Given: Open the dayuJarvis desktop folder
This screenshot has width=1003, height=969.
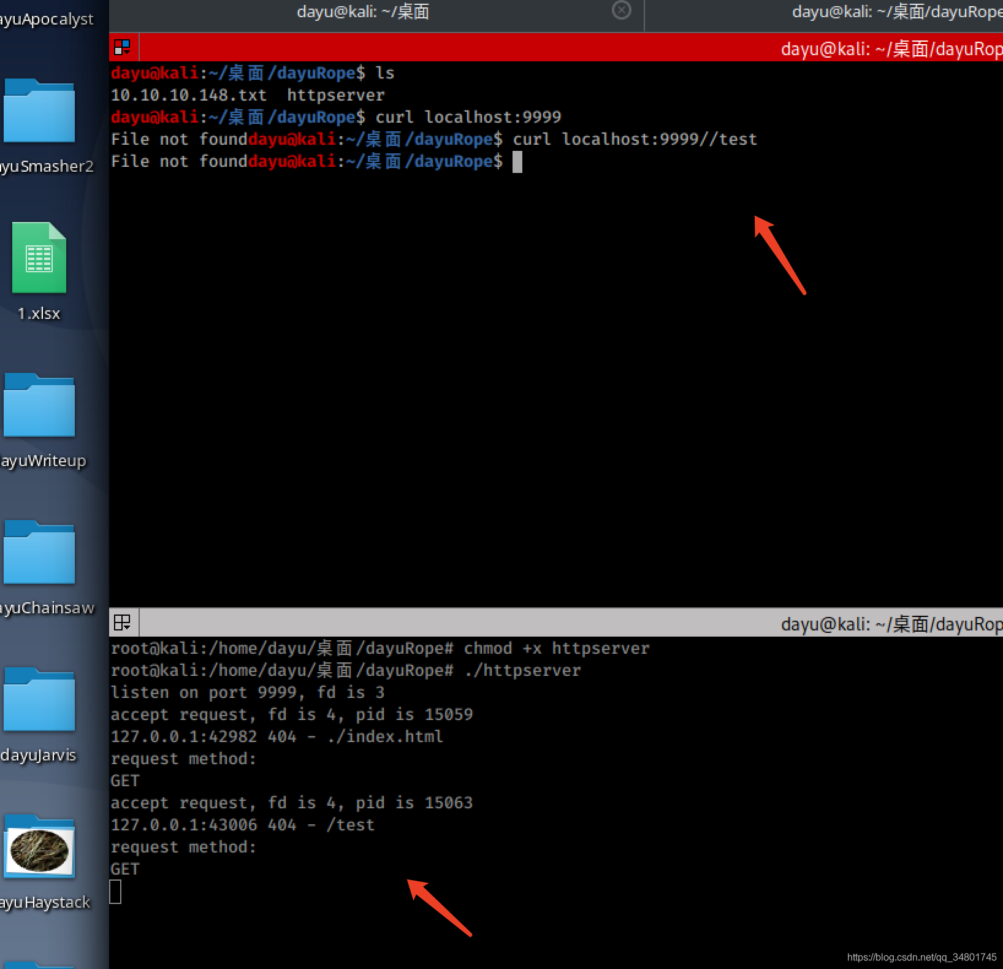Looking at the screenshot, I should coord(39,700).
